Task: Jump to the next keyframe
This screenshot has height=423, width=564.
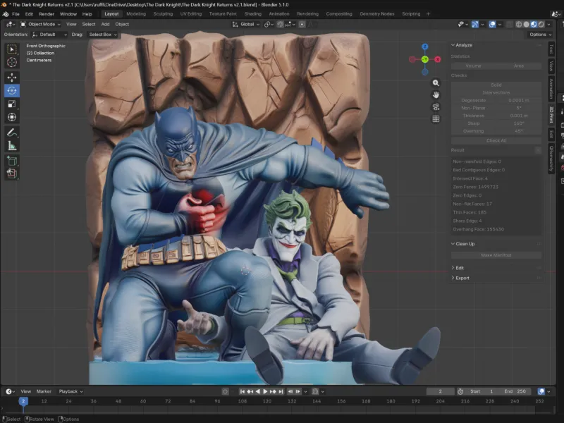Action: click(273, 391)
